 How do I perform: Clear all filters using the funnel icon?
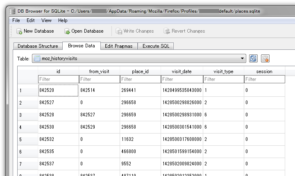point(265,58)
